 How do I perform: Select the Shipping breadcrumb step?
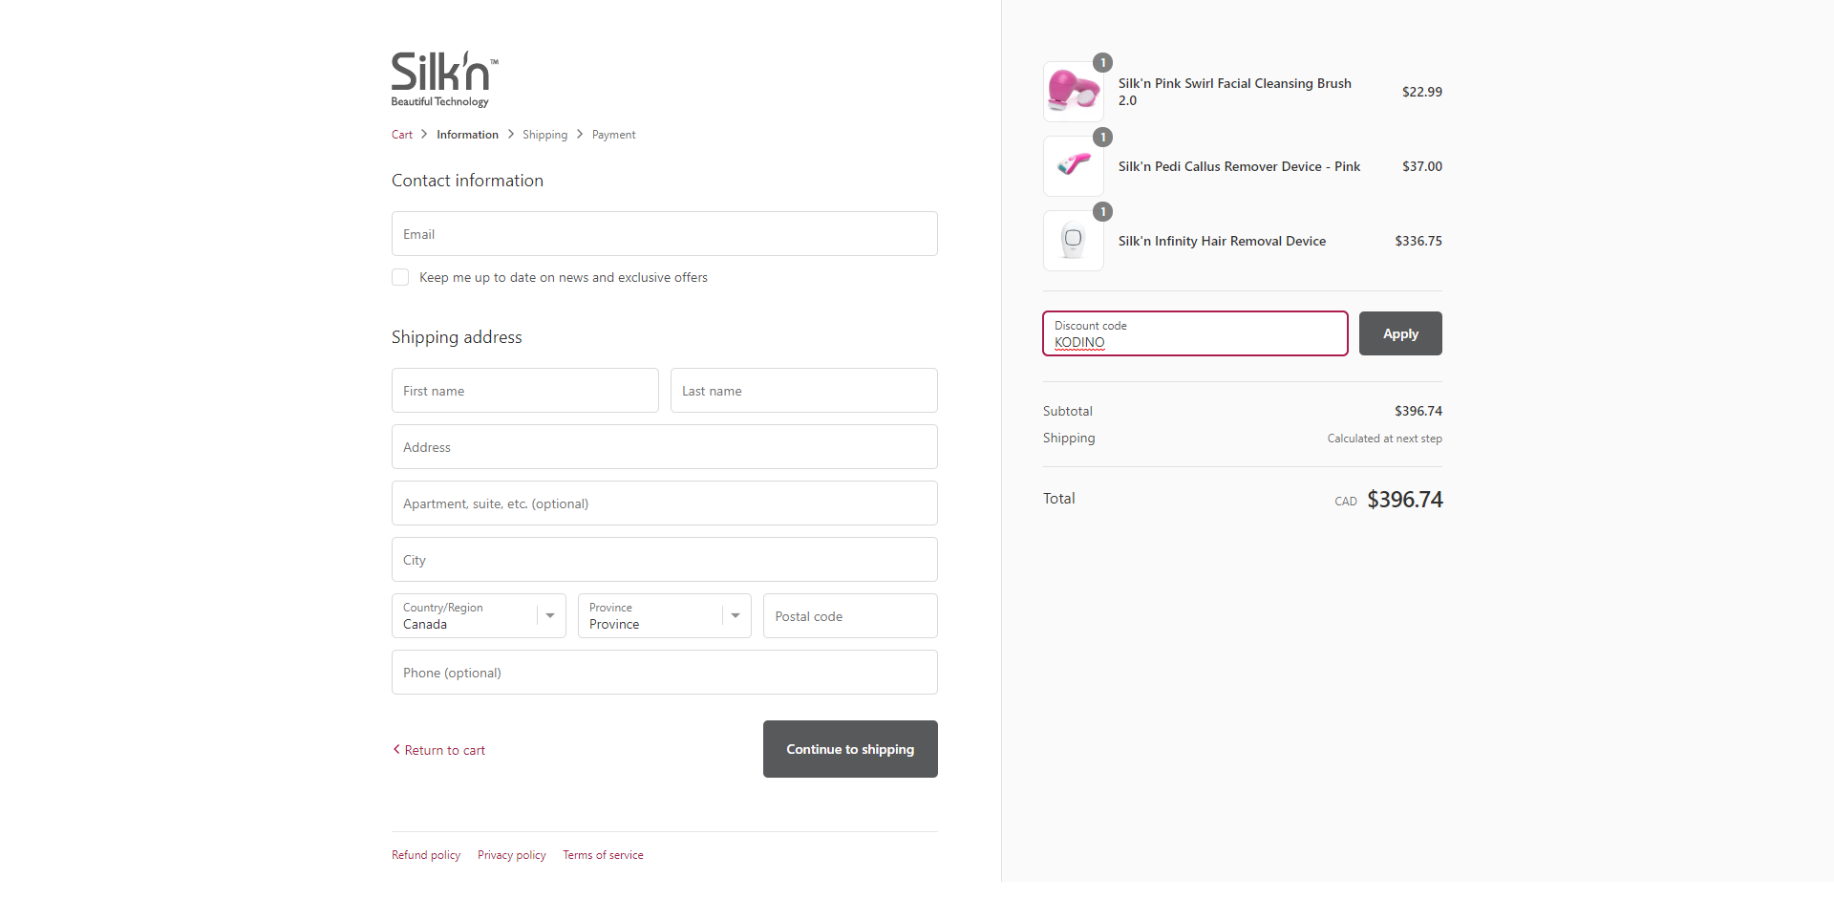[x=544, y=135]
